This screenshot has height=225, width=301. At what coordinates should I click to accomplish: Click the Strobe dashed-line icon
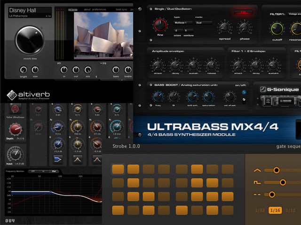point(257,195)
